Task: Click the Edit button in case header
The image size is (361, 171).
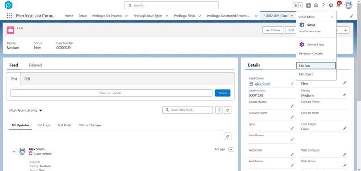Action: click(291, 30)
